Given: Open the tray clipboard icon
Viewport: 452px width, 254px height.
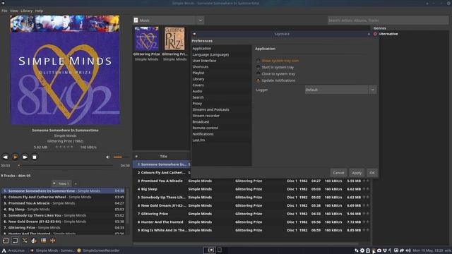Looking at the screenshot, I should pos(368,250).
